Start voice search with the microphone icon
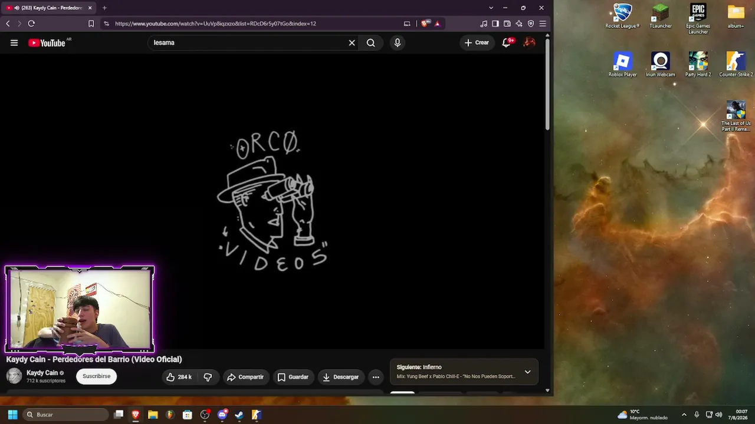This screenshot has width=755, height=424. click(x=398, y=42)
